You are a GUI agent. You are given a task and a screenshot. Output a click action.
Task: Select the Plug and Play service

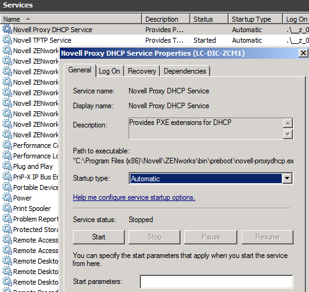[x=33, y=166]
